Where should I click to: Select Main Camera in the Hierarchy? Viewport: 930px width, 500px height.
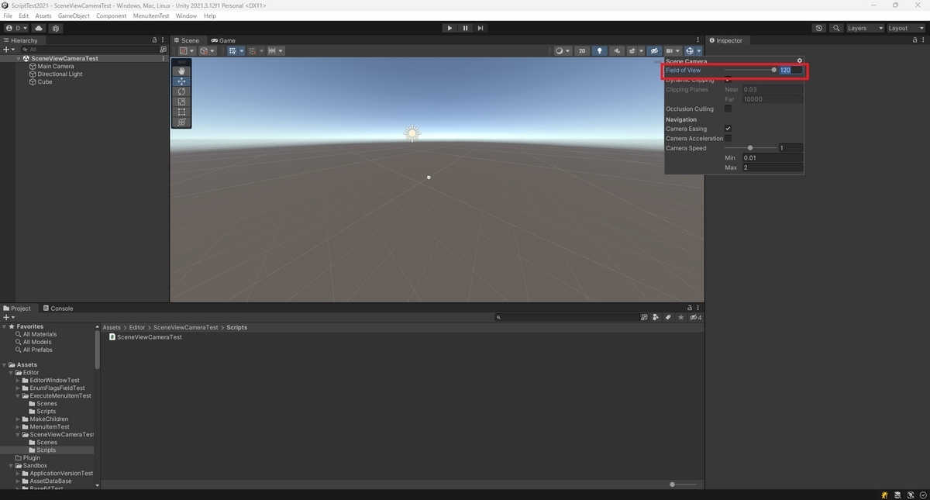(56, 67)
